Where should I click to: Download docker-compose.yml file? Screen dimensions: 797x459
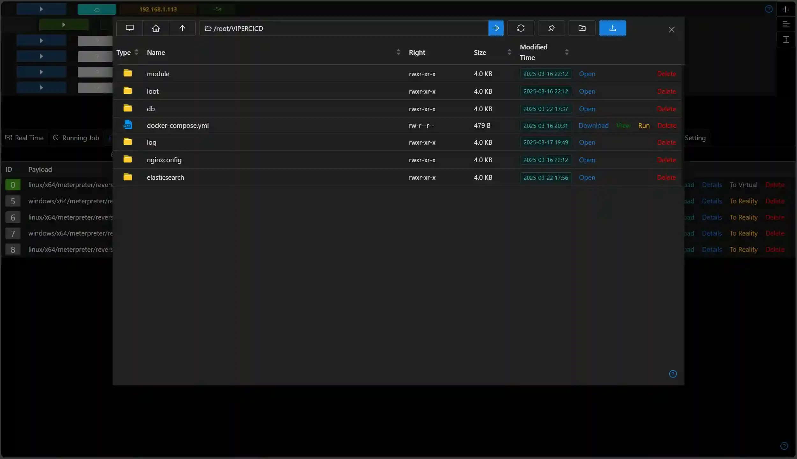[593, 126]
